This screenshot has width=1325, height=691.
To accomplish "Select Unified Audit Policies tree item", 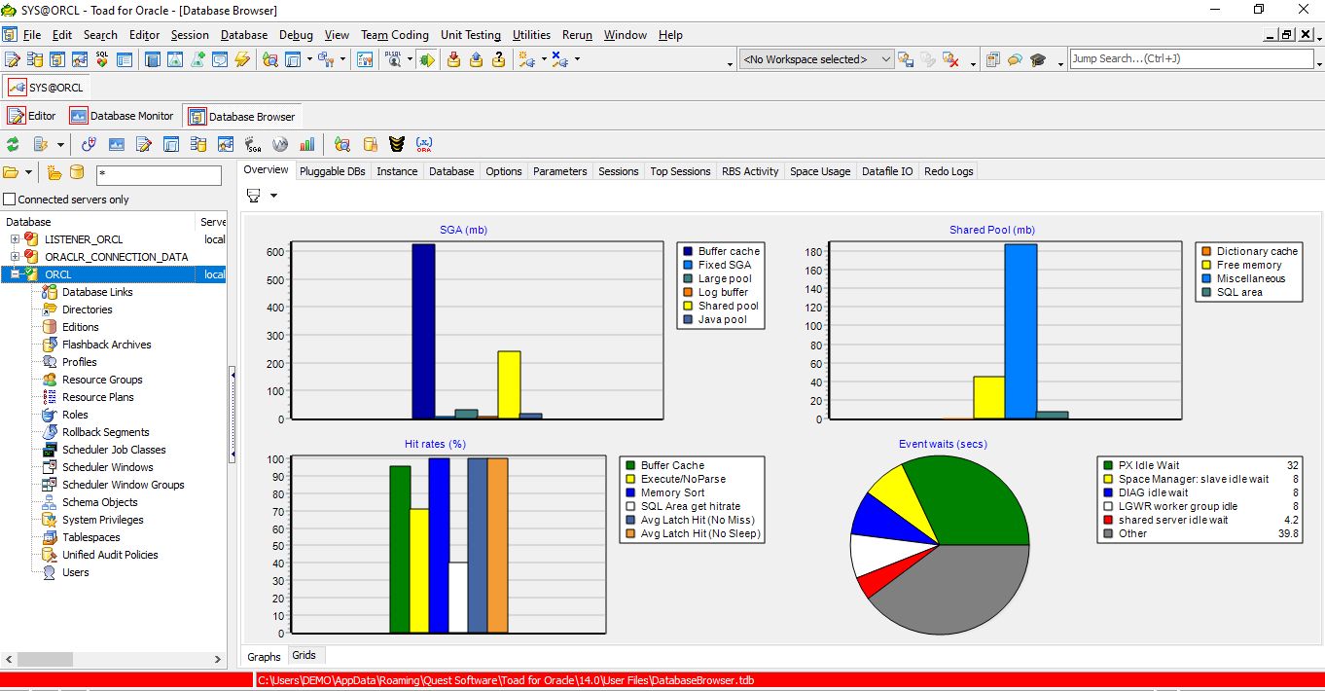I will click(110, 555).
